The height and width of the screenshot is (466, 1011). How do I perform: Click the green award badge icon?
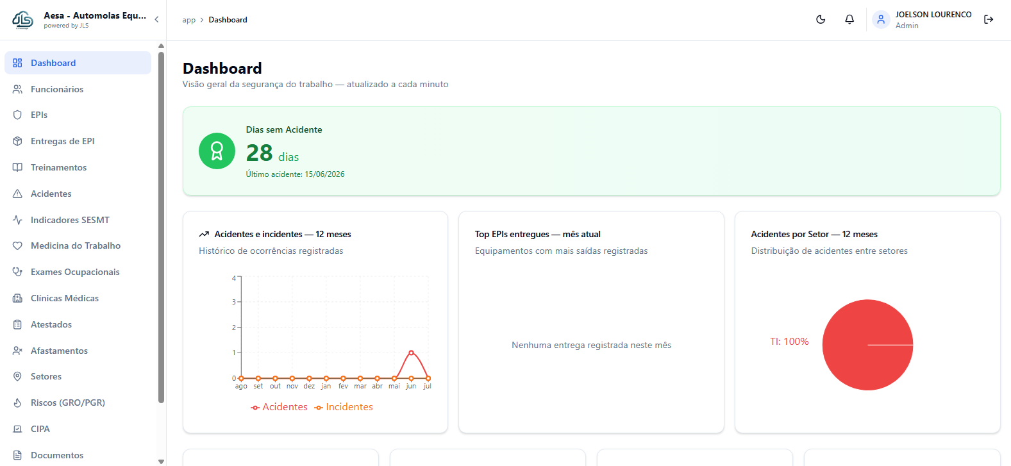[217, 151]
